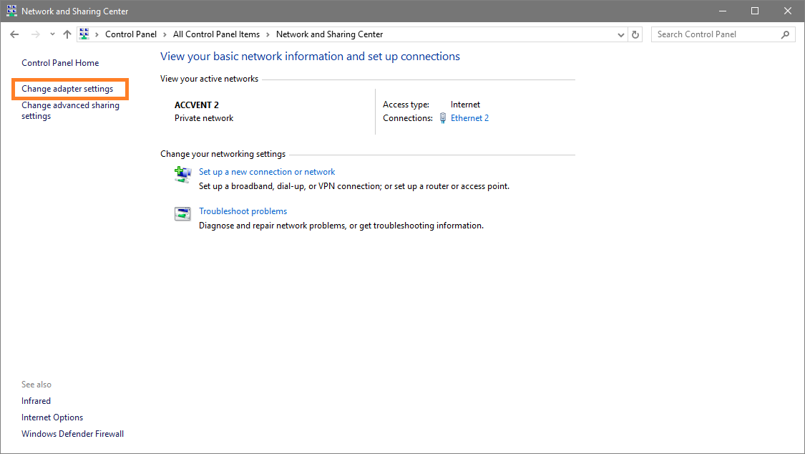This screenshot has width=805, height=454.
Task: Open the recent locations dropdown arrow
Action: coord(52,34)
